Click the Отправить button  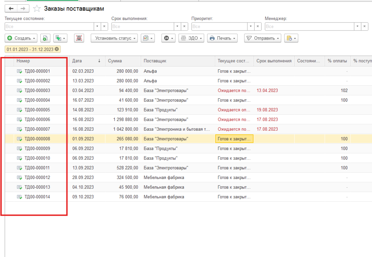click(x=263, y=38)
